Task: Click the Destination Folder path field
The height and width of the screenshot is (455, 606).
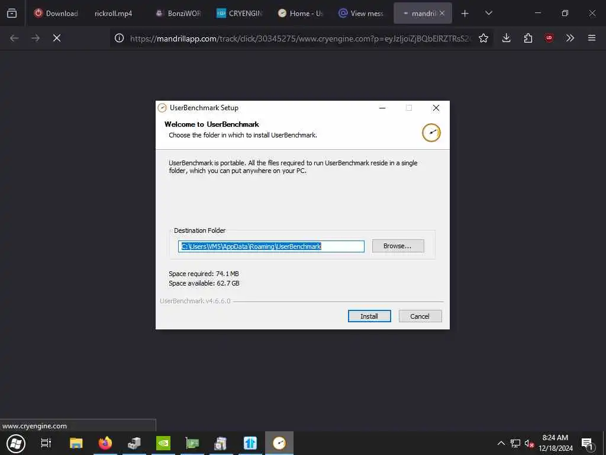Action: (271, 246)
